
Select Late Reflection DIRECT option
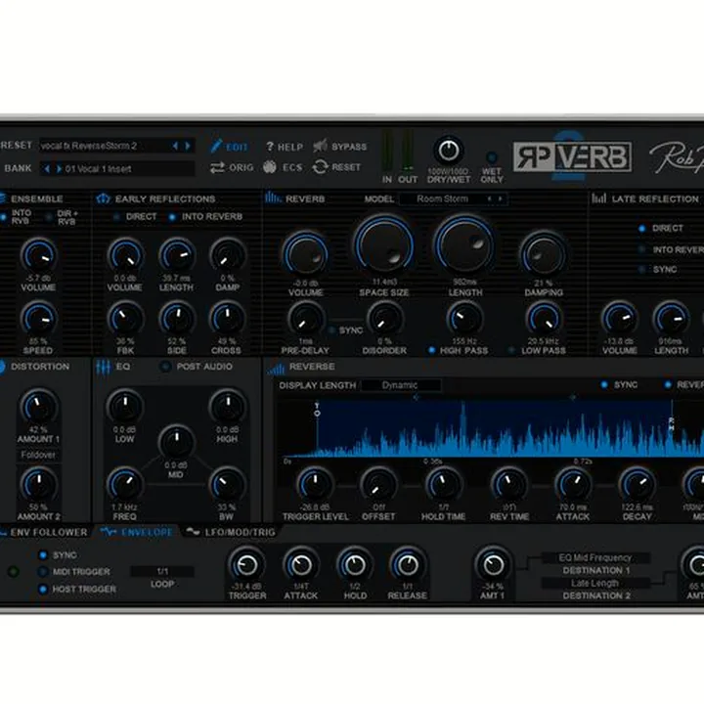click(x=642, y=228)
